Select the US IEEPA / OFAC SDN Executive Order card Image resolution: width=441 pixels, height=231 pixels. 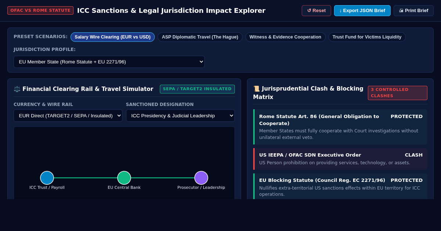[x=340, y=159]
